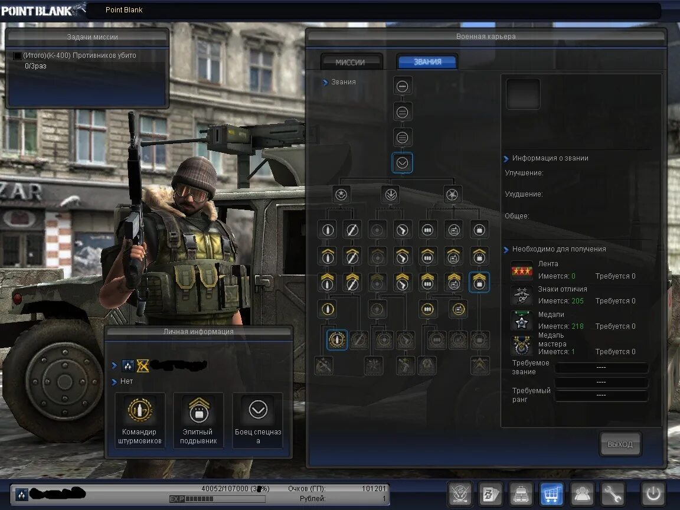Screen dimensions: 680x510
Task: Click the Медали star medal icon
Action: click(x=522, y=321)
